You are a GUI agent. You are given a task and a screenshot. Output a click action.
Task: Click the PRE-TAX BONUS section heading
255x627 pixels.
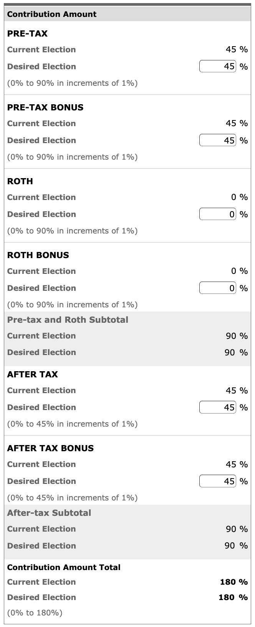(x=45, y=107)
